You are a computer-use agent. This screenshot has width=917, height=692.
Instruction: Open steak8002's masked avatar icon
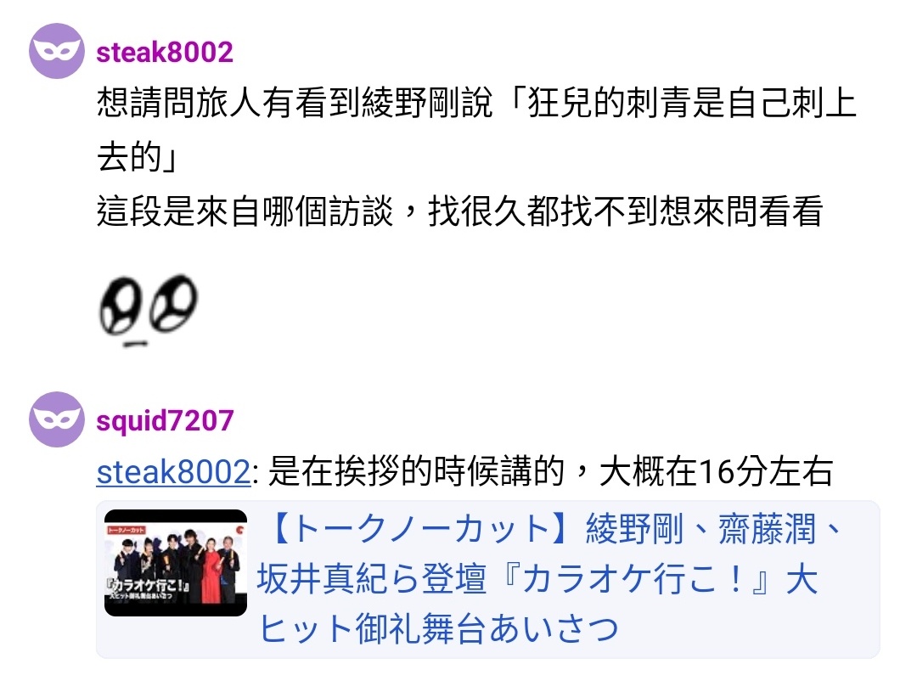pos(57,51)
